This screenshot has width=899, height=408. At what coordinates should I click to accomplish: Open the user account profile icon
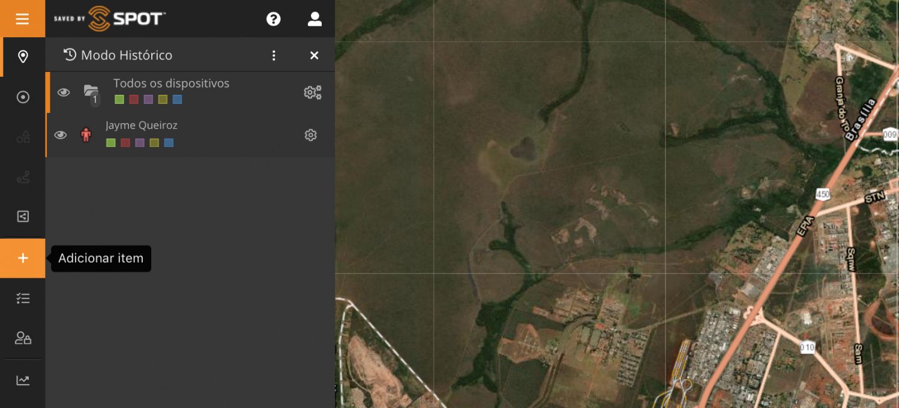tap(314, 19)
